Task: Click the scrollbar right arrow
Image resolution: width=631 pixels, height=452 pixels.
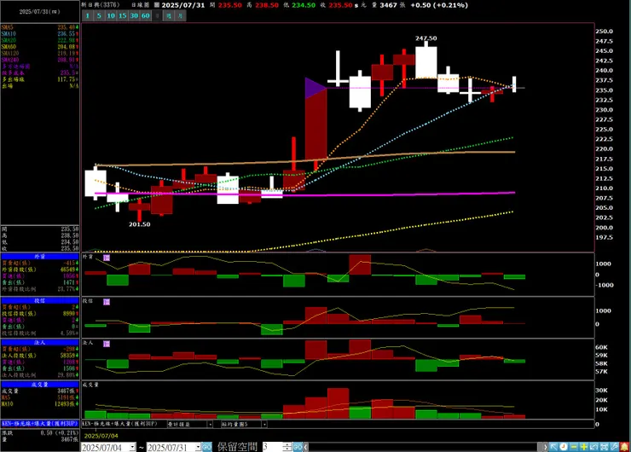Action: tap(545, 447)
